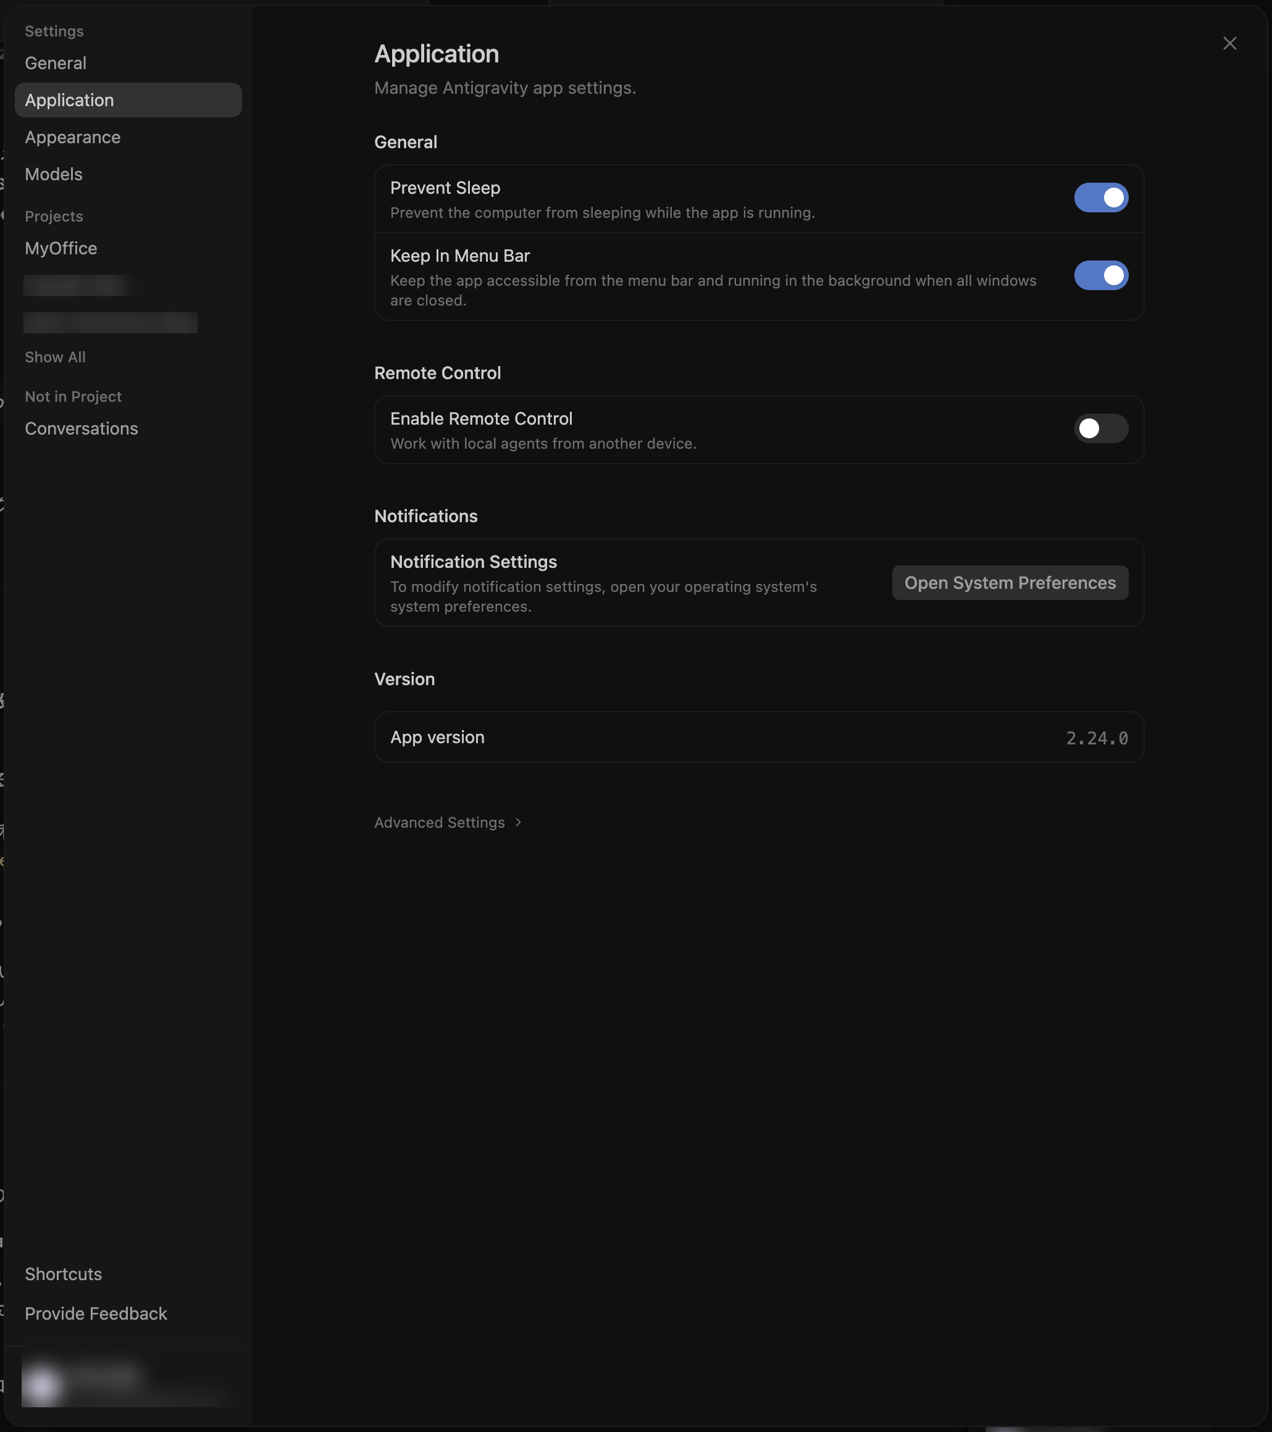Image resolution: width=1272 pixels, height=1432 pixels.
Task: Click the Advanced Settings chevron arrow
Action: pyautogui.click(x=518, y=823)
